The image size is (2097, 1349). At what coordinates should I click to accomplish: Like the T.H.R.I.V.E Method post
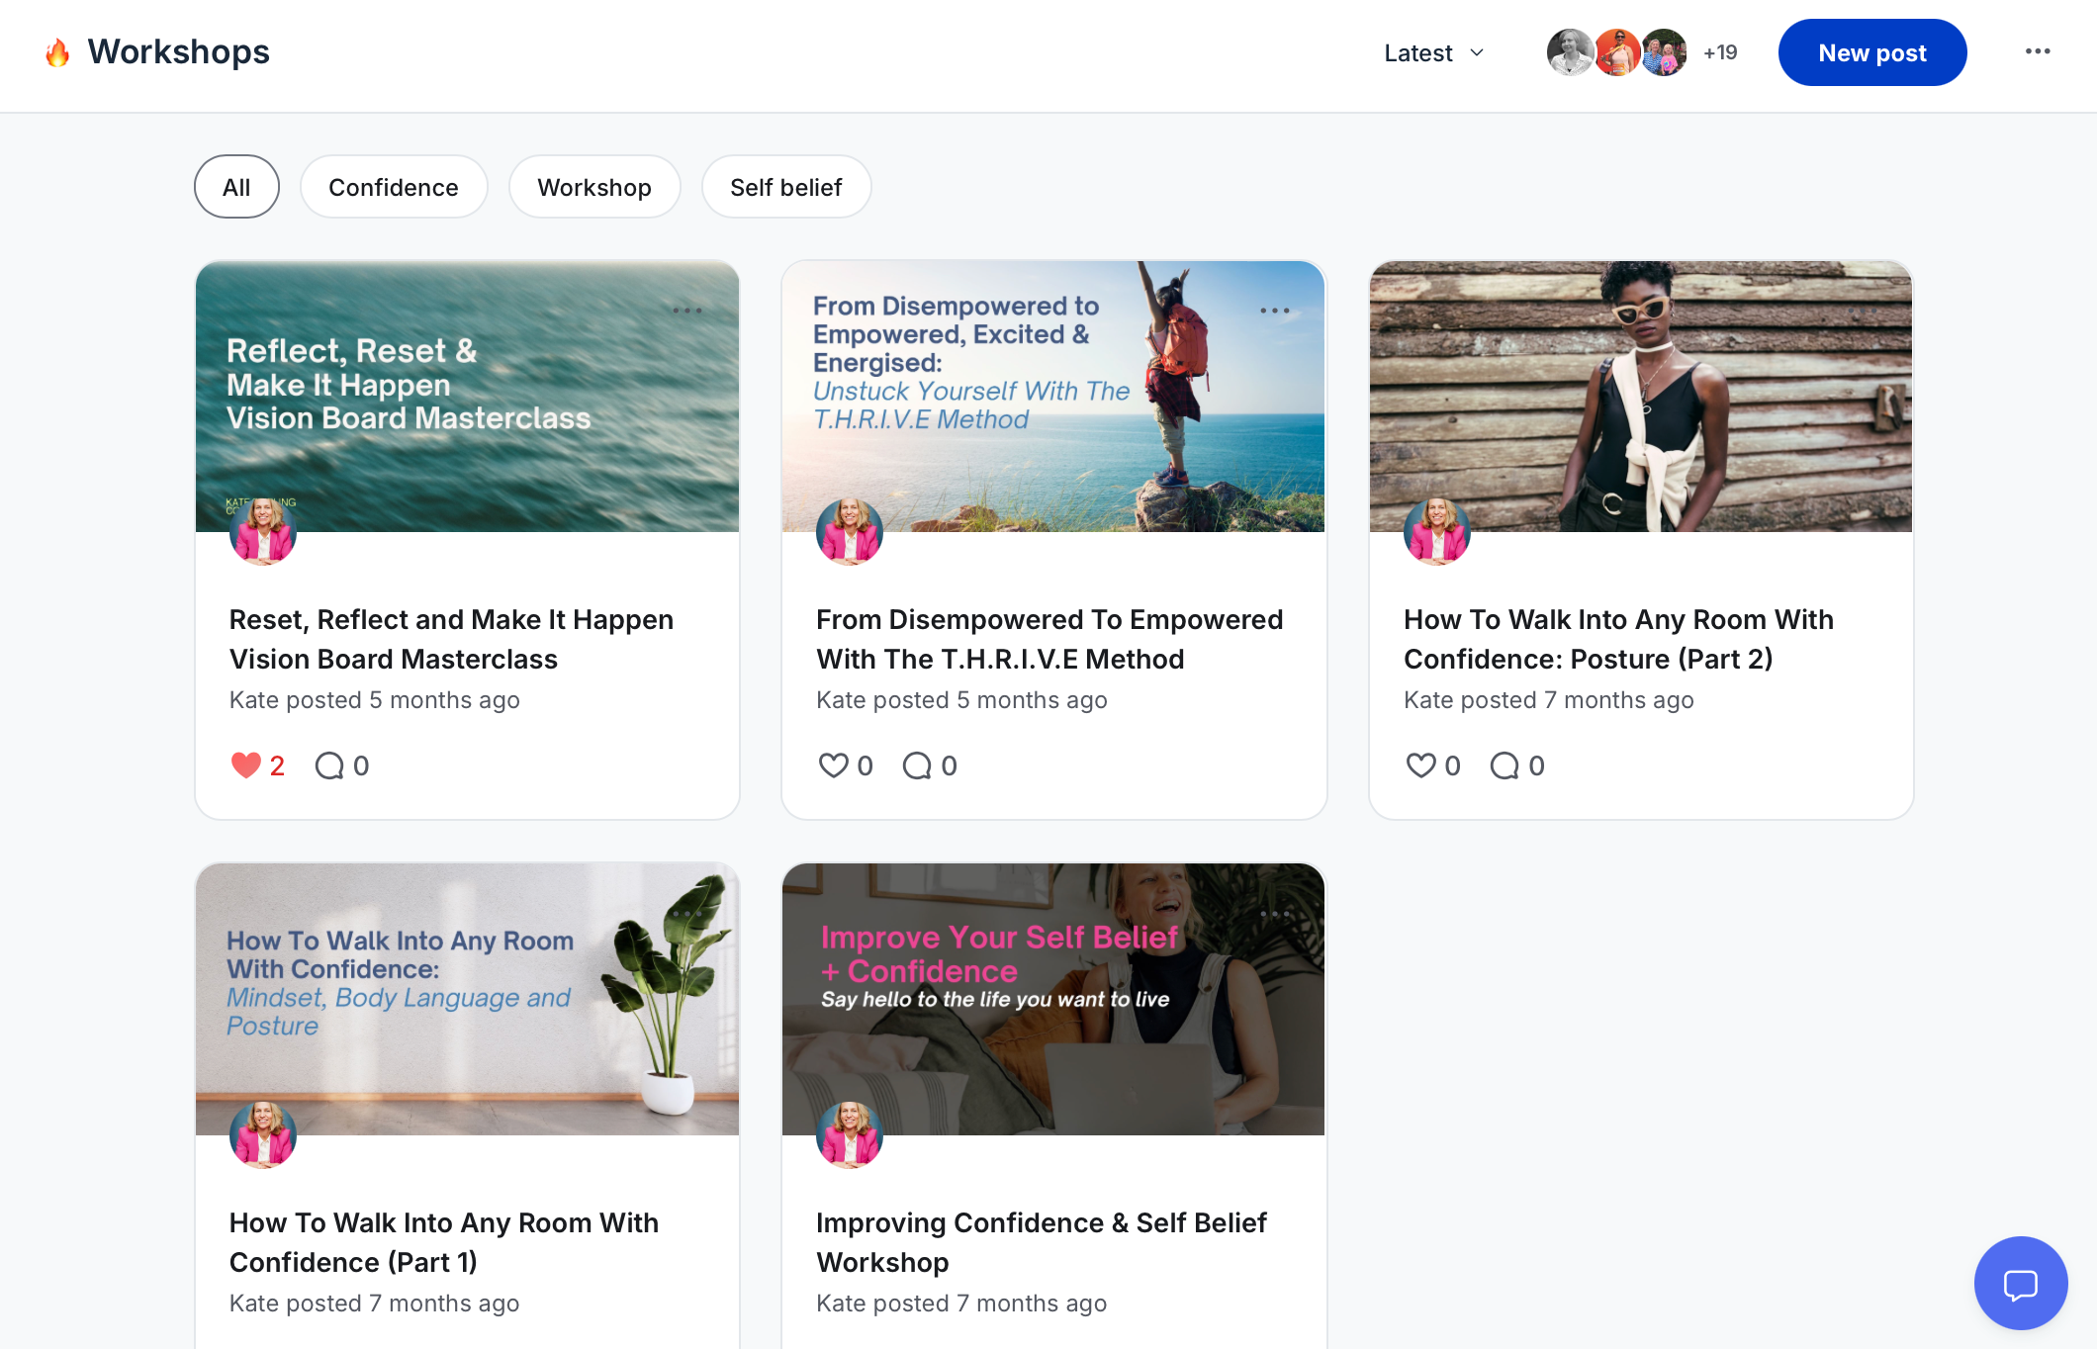(833, 765)
